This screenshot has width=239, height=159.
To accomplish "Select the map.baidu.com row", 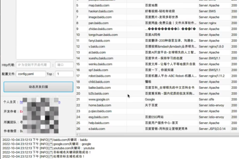I will (x=158, y=6).
